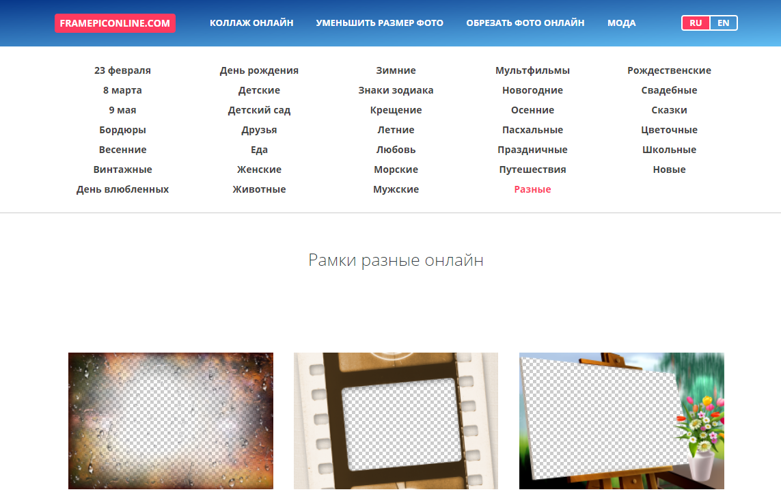Choose the Винтажные category
This screenshot has height=492, width=781.
point(122,170)
